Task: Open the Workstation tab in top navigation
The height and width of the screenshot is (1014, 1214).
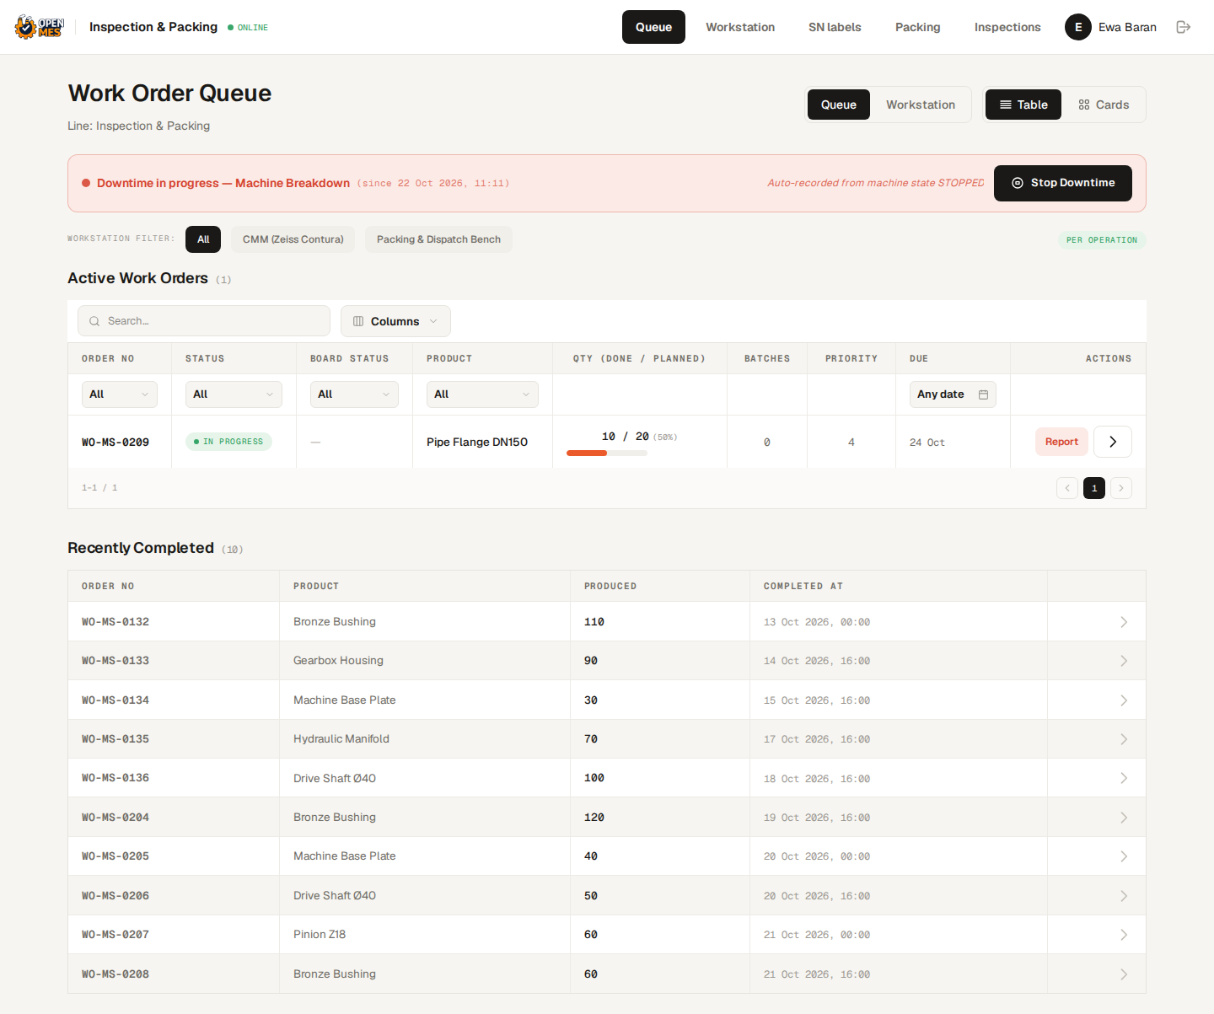Action: tap(740, 27)
